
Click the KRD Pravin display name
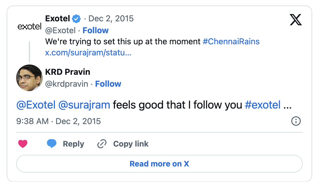pyautogui.click(x=67, y=72)
